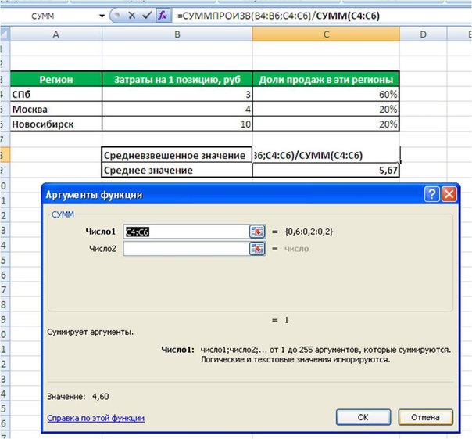The image size is (472, 439).
Task: Click the 60% cell for СПб
Action: [326, 94]
